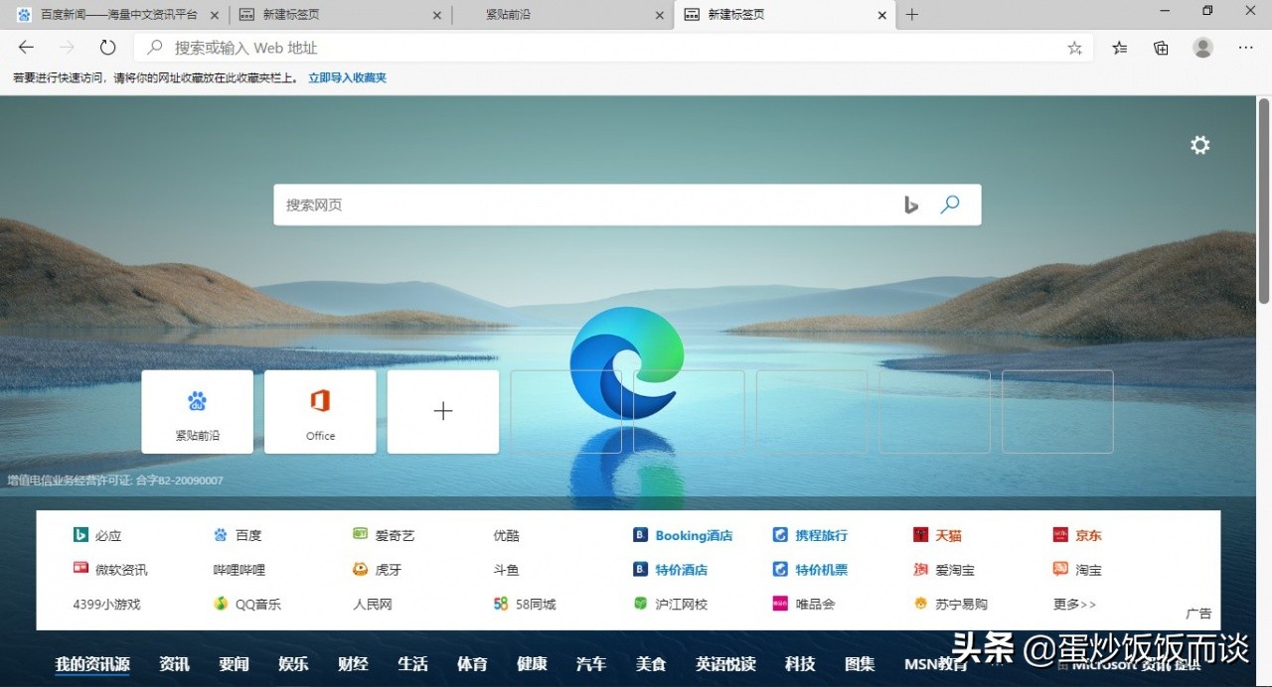The width and height of the screenshot is (1272, 687).
Task: Open the page settings gear on new tab
Action: [x=1199, y=145]
